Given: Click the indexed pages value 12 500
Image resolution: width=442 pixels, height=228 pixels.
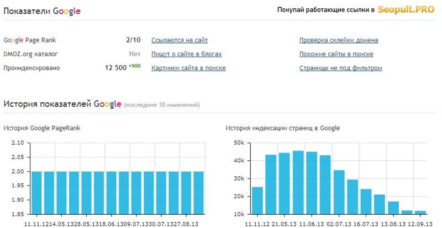Looking at the screenshot, I should pyautogui.click(x=116, y=68).
